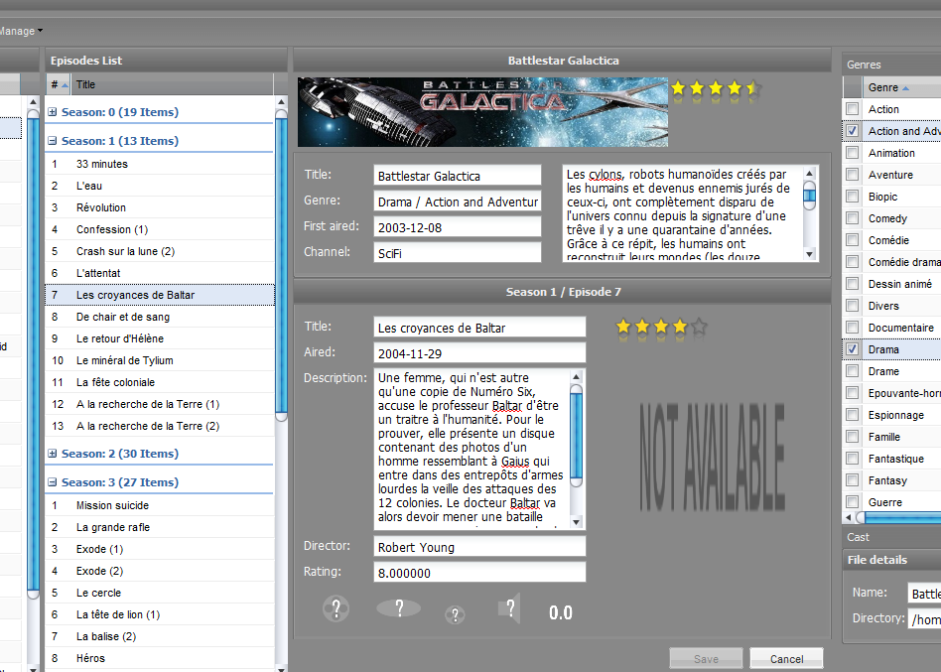Click the Save button

pos(706,659)
